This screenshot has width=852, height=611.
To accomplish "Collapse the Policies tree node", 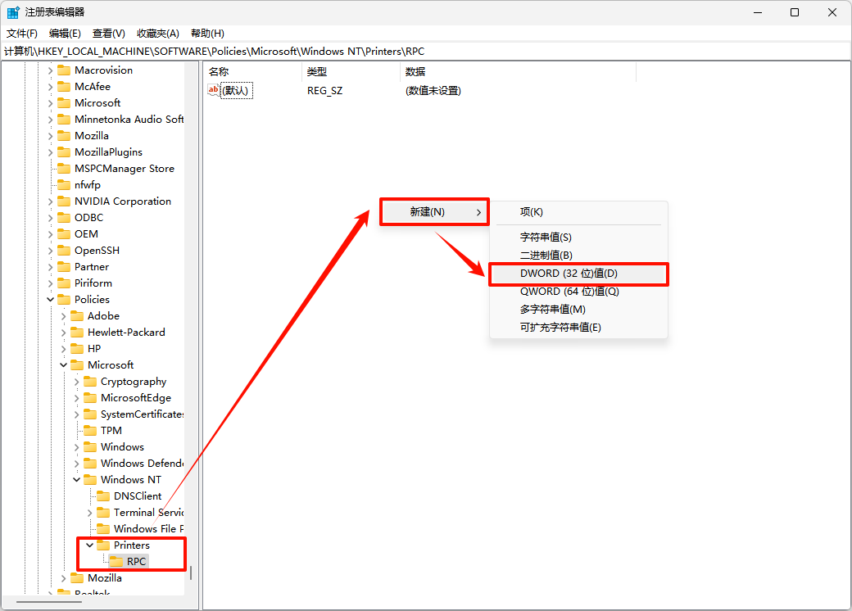I will [50, 299].
